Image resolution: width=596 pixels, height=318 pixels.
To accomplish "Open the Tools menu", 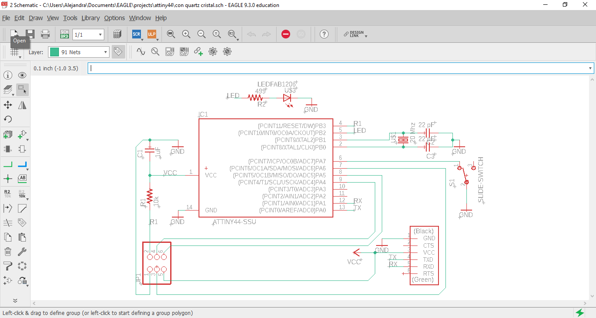I will coord(70,18).
